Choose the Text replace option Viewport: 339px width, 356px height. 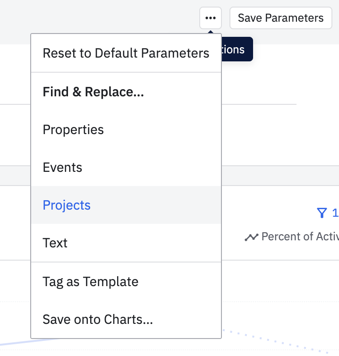[x=55, y=243]
